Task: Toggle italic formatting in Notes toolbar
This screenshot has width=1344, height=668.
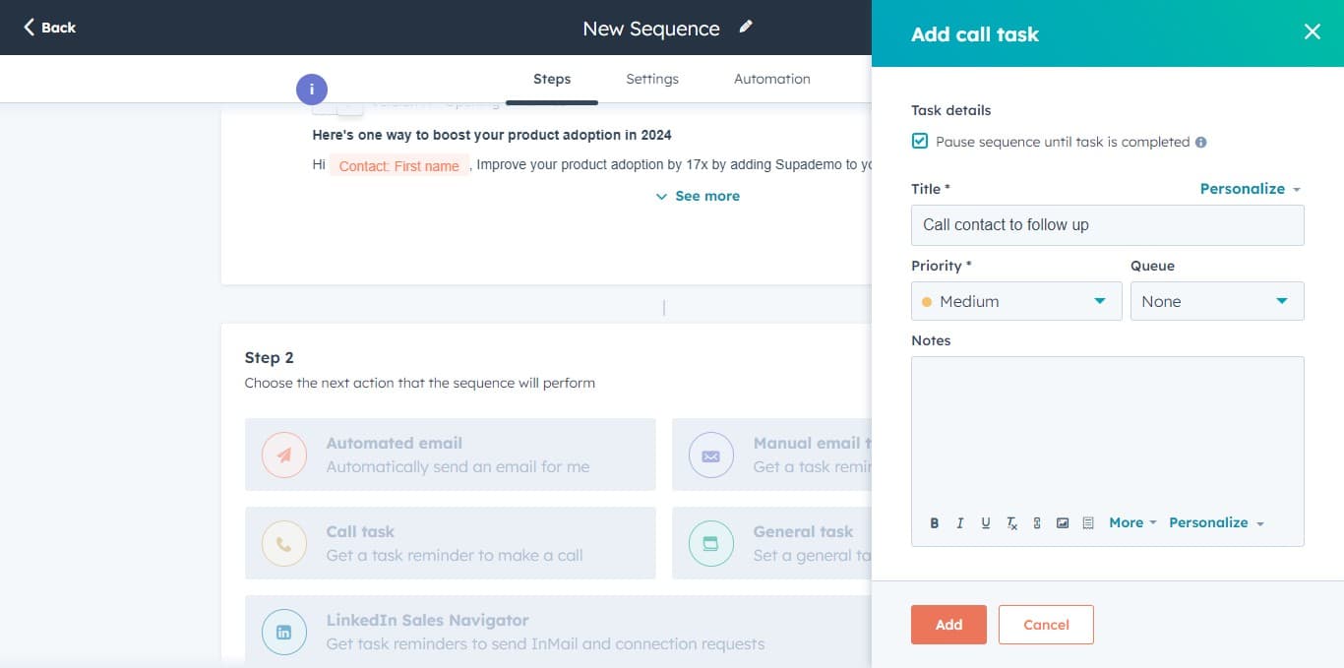Action: point(960,523)
